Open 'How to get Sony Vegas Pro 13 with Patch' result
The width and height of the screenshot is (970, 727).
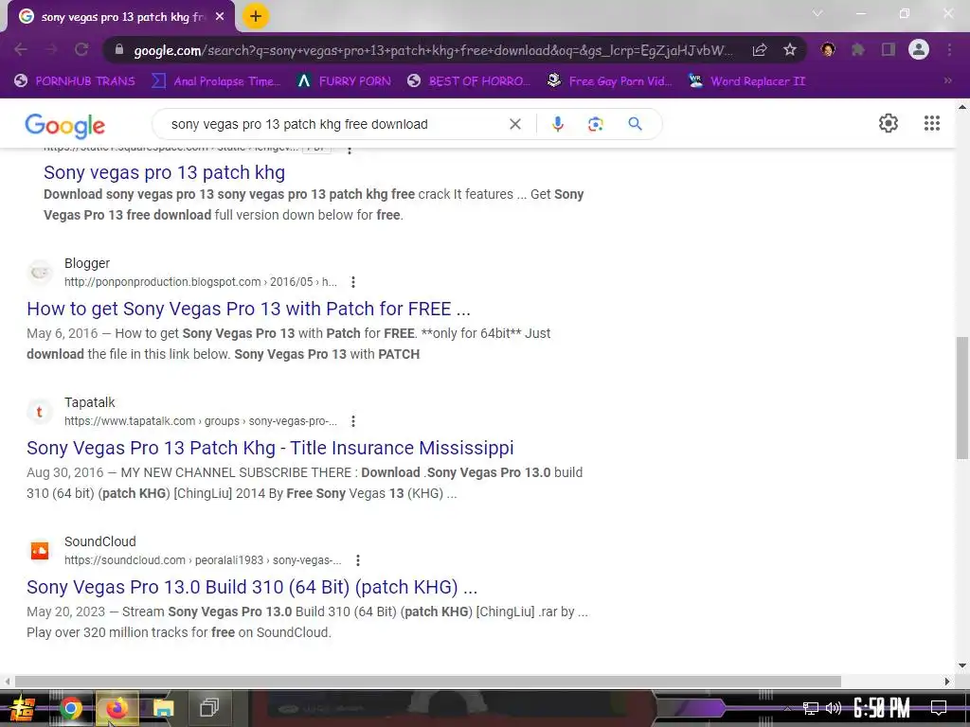tap(249, 309)
